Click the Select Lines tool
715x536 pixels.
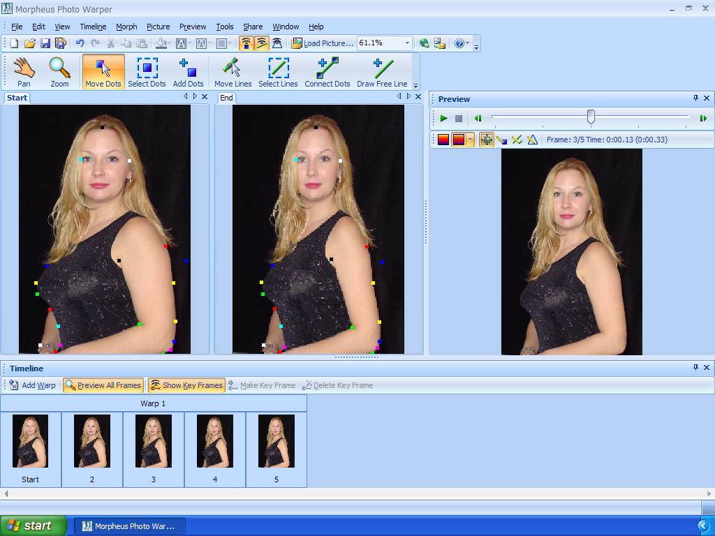tap(278, 72)
